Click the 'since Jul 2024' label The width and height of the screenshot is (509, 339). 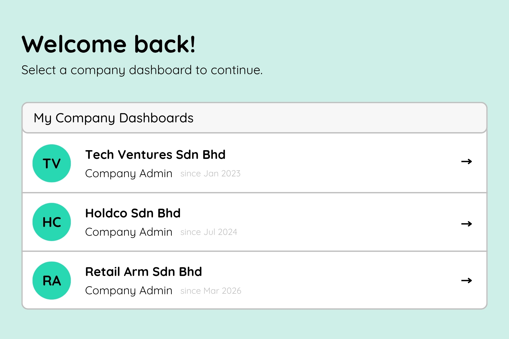[209, 232]
